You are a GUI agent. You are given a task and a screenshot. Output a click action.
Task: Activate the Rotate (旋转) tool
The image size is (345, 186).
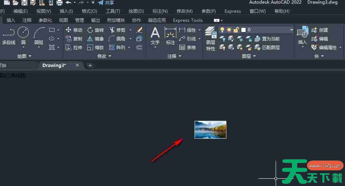95,30
